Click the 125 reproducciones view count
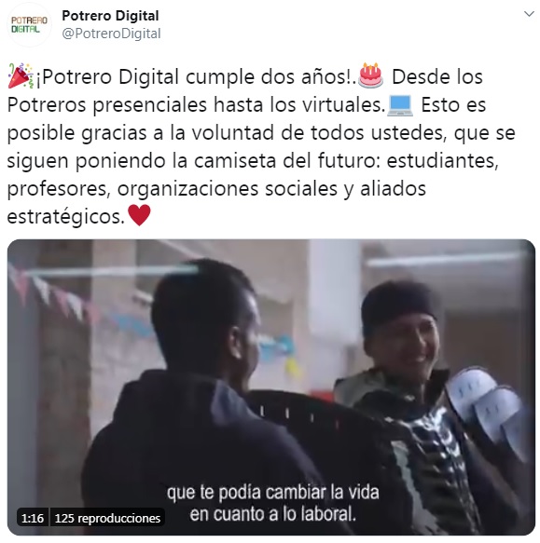 pyautogui.click(x=107, y=519)
